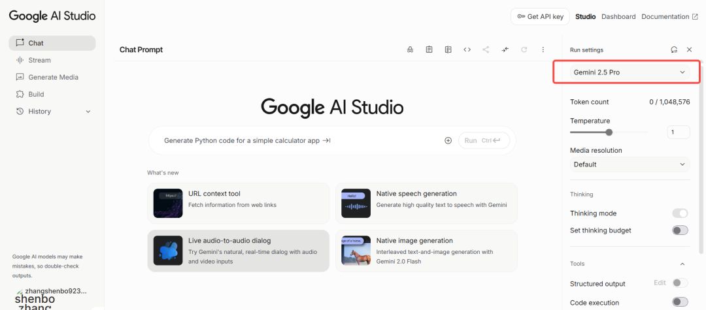Click the share prompt icon
Viewport: 706px width, 310px height.
tap(486, 50)
